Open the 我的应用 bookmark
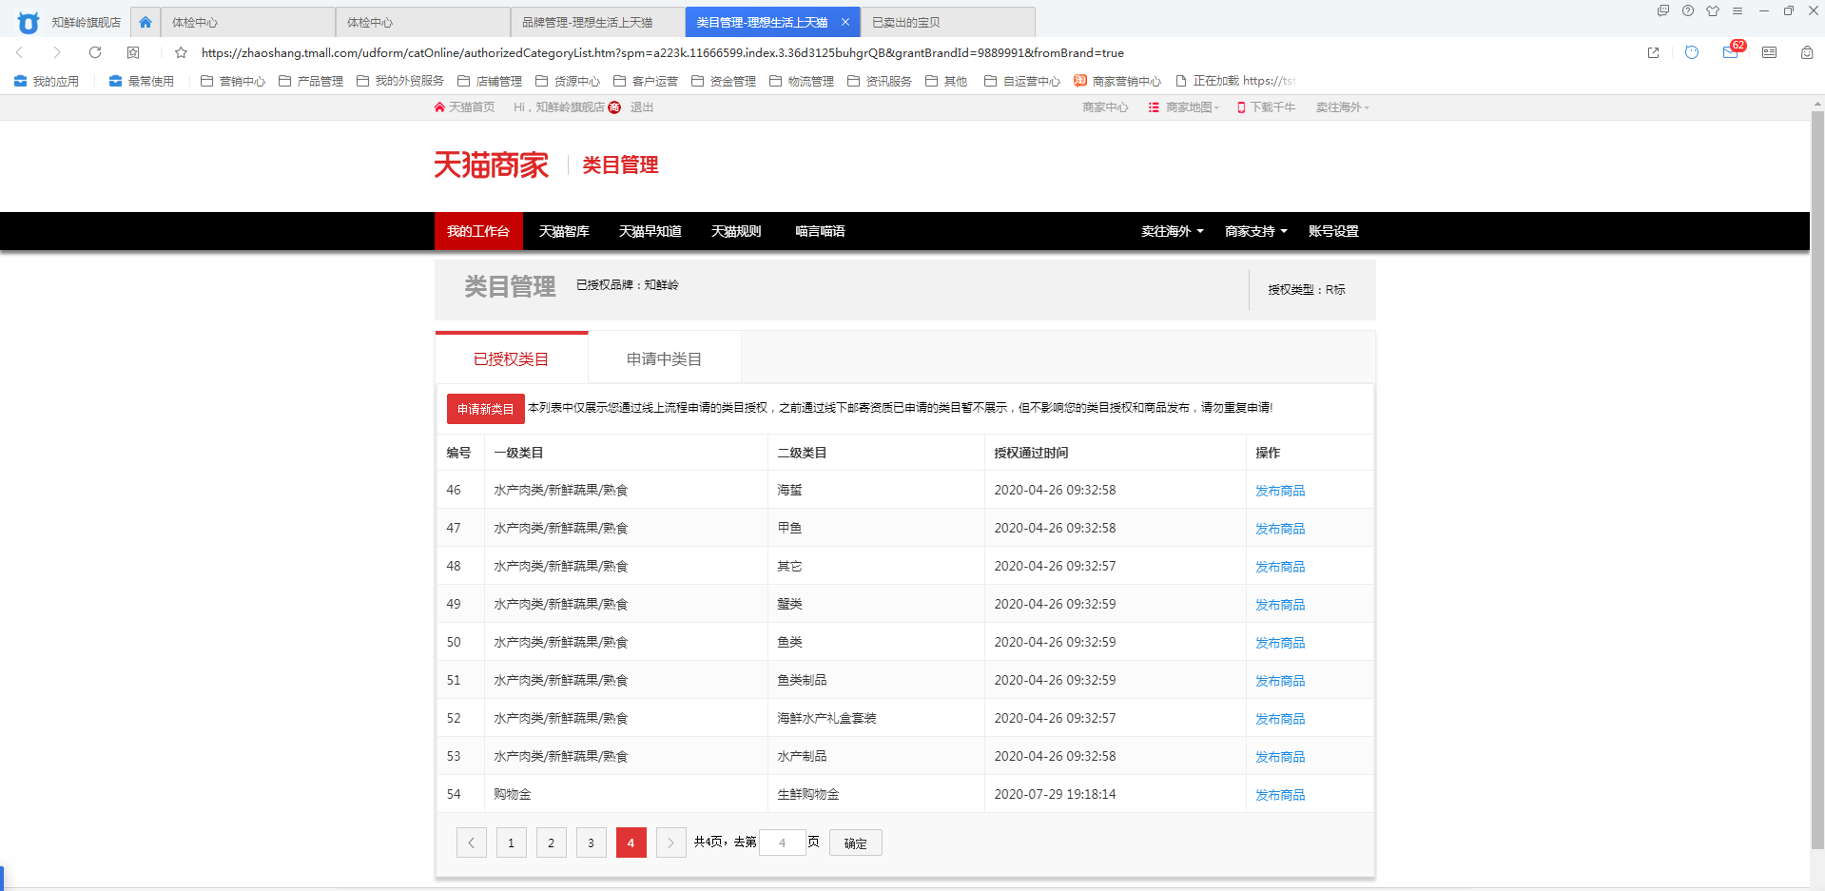This screenshot has height=891, width=1825. [x=47, y=81]
